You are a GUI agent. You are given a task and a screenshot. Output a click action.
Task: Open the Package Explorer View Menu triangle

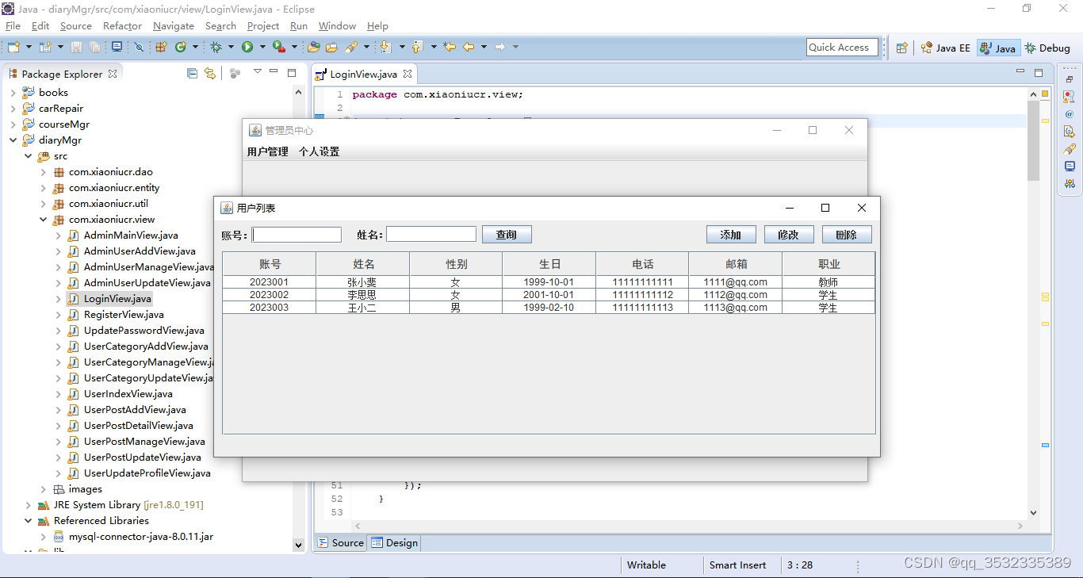pyautogui.click(x=257, y=71)
